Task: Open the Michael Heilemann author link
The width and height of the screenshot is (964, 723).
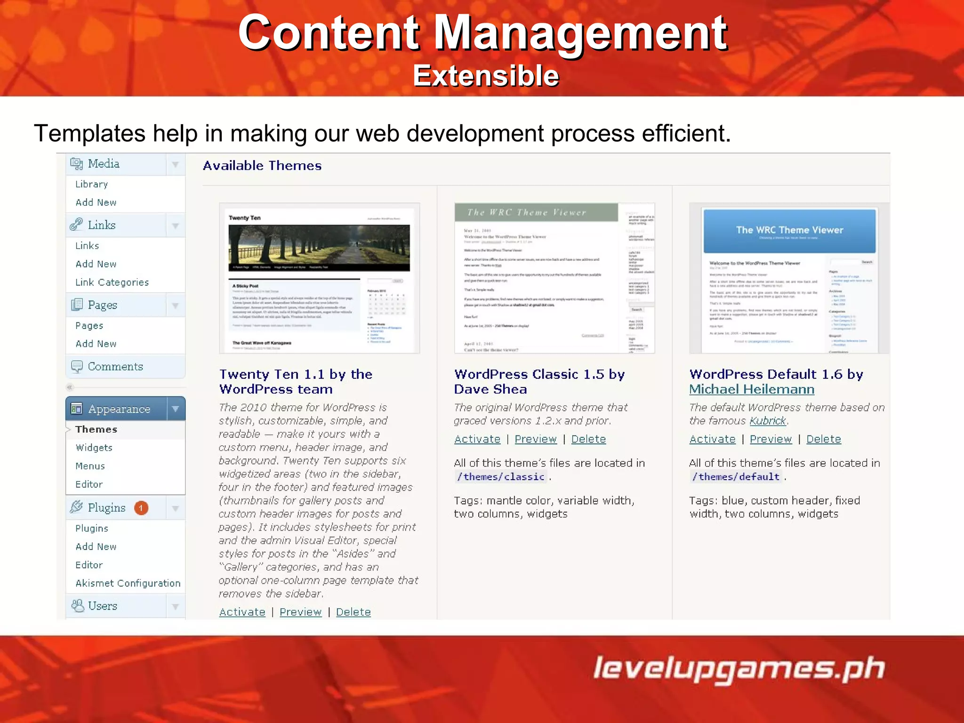Action: click(x=752, y=389)
